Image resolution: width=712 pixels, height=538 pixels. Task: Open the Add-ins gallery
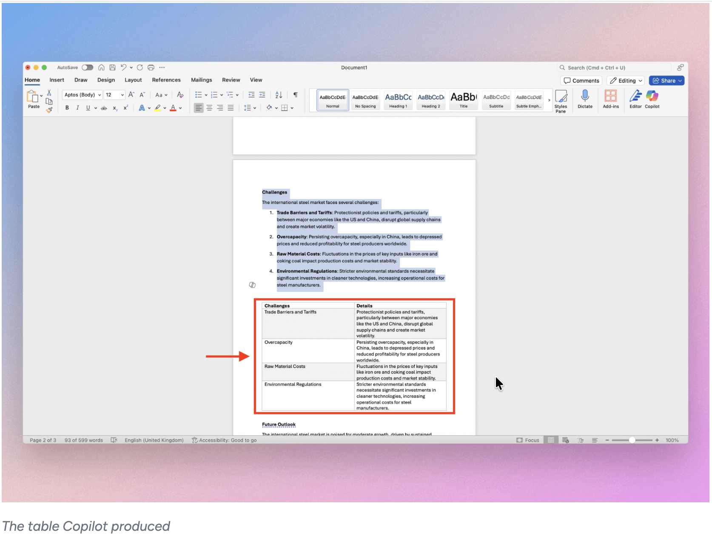coord(611,100)
